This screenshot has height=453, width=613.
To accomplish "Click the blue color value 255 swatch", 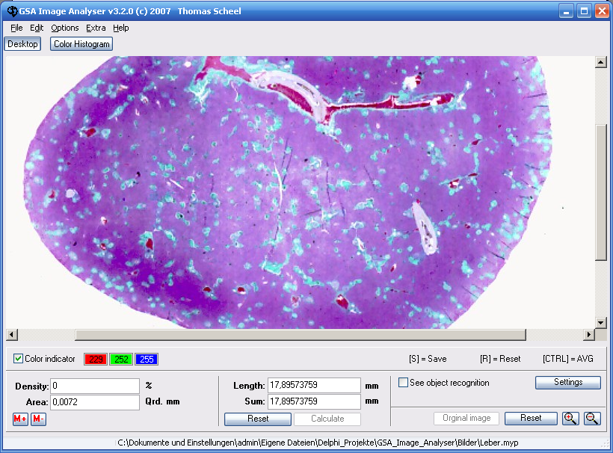I will (x=147, y=360).
